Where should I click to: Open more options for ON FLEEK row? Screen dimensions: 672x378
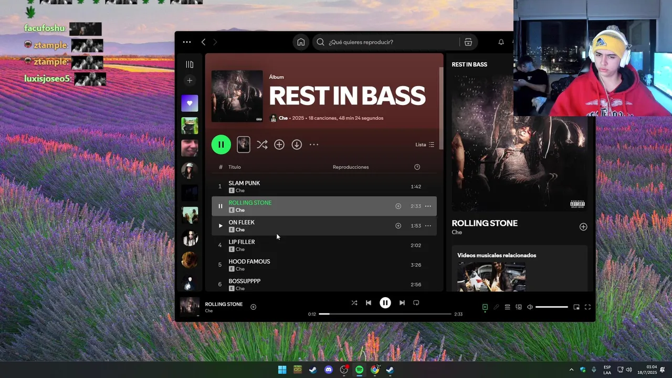tap(428, 226)
